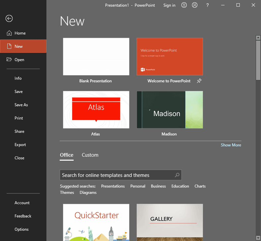Image resolution: width=261 pixels, height=241 pixels.
Task: Maximize the PowerPoint window
Action: [238, 5]
